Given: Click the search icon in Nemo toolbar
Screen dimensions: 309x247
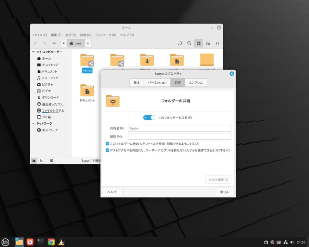Looking at the screenshot, I should pos(189,43).
